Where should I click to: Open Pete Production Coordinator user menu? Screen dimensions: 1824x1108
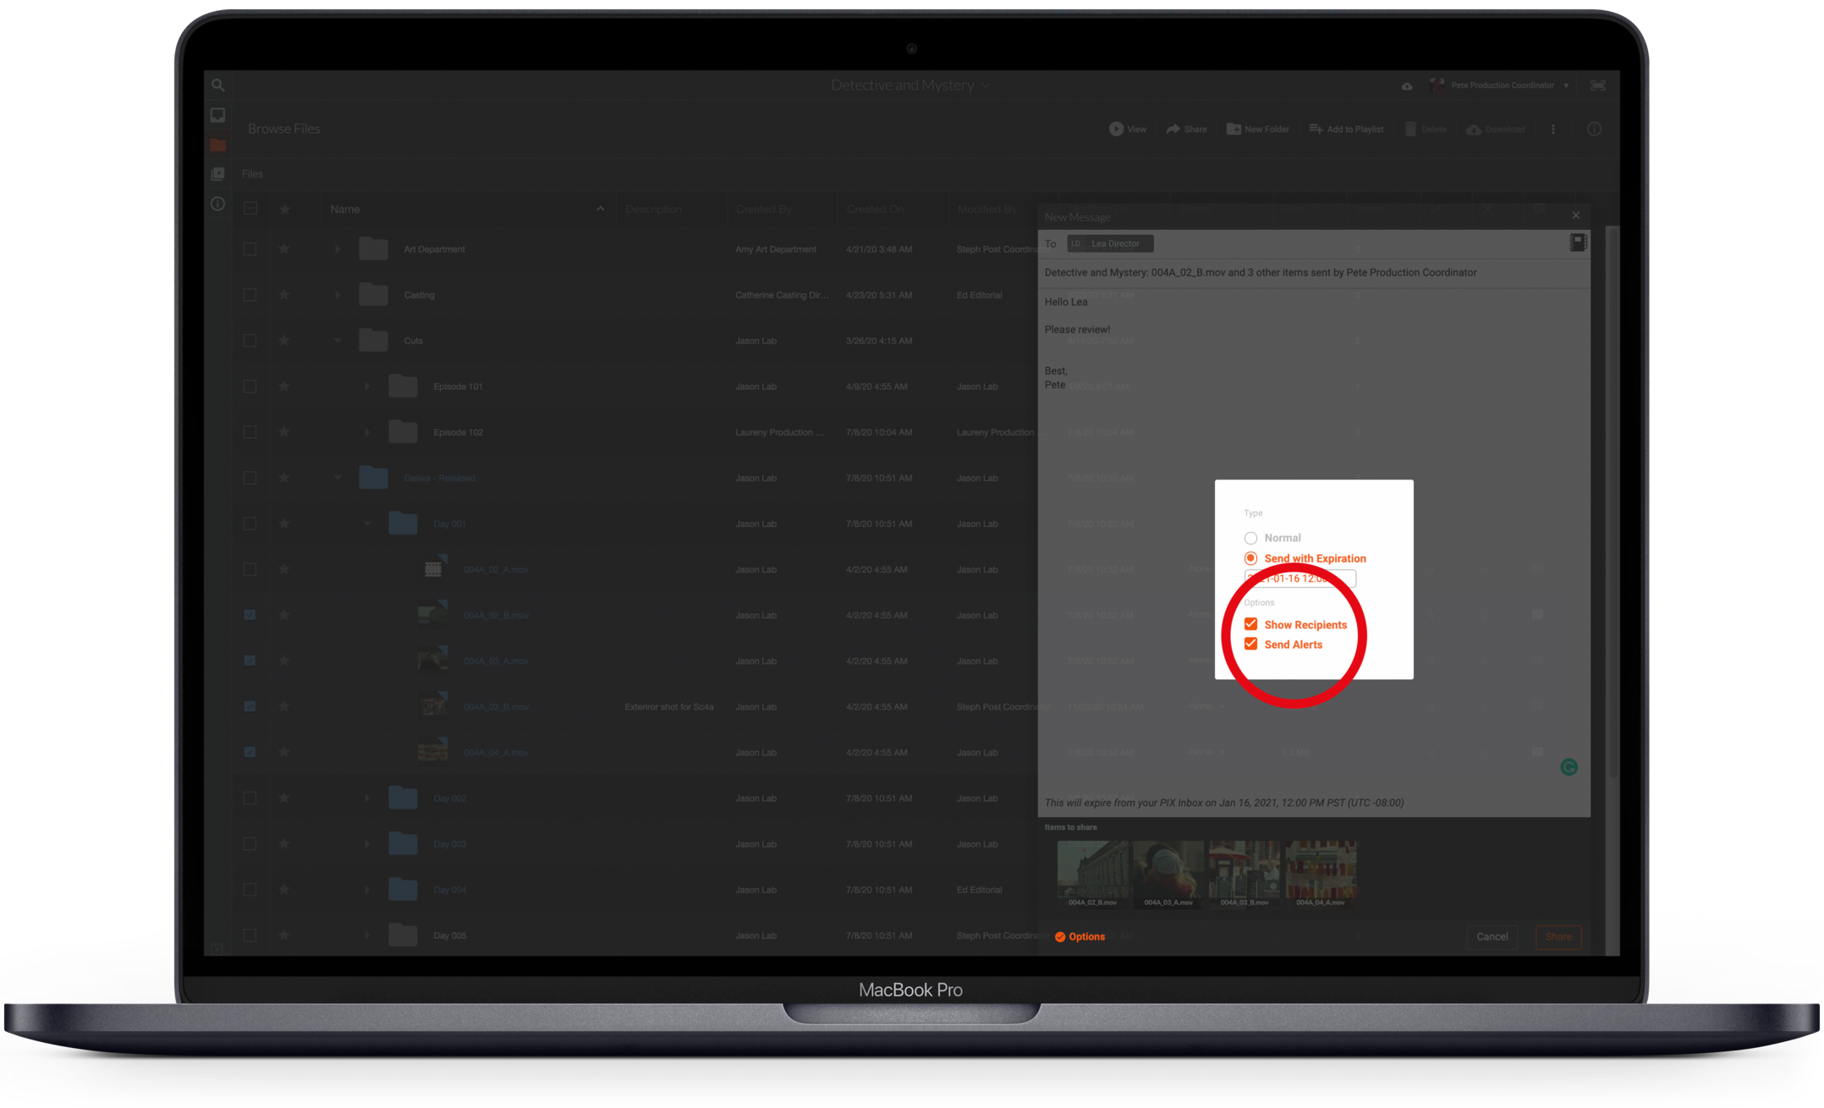(x=1503, y=85)
